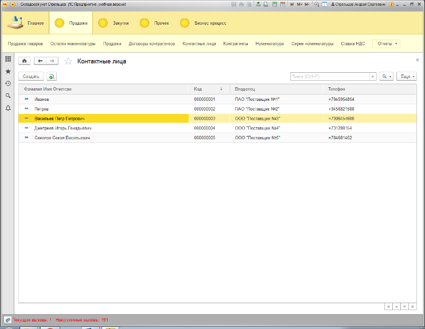Switch to the Главное section
The width and height of the screenshot is (425, 329).
pyautogui.click(x=25, y=23)
